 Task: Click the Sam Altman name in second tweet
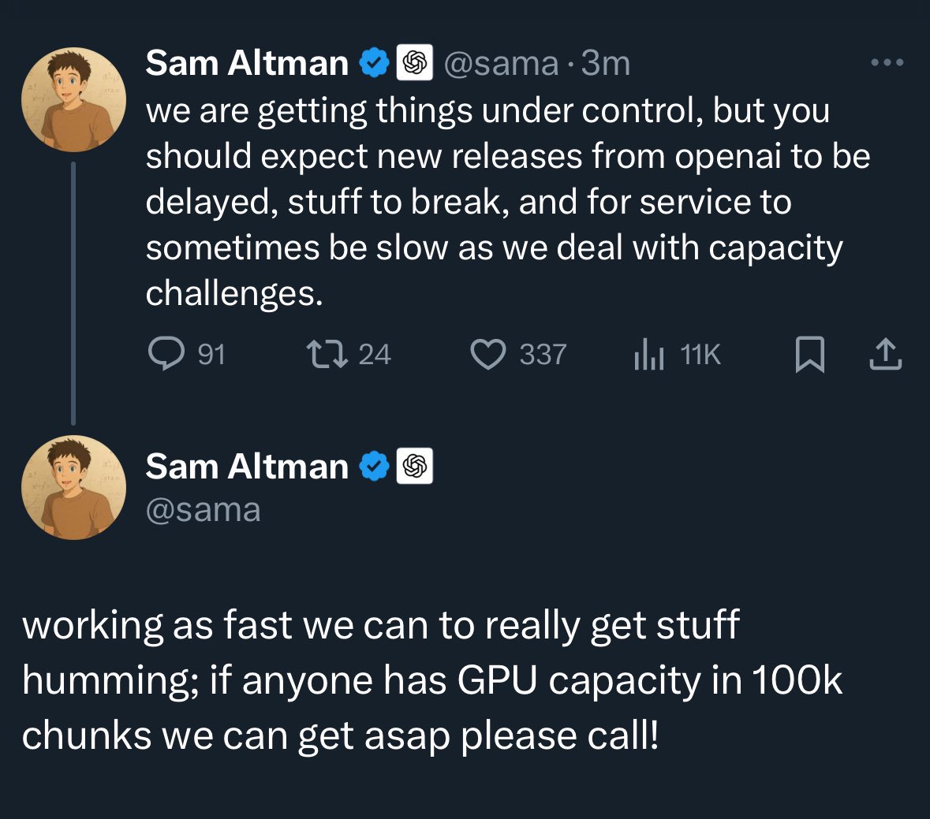247,467
